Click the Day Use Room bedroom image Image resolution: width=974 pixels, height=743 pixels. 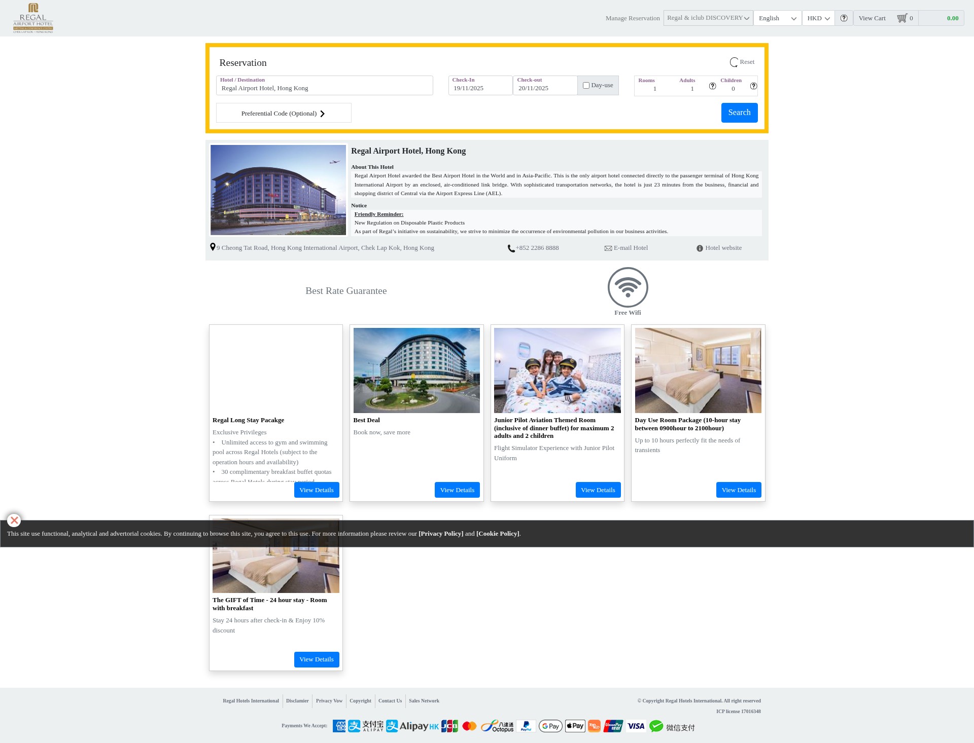click(698, 370)
